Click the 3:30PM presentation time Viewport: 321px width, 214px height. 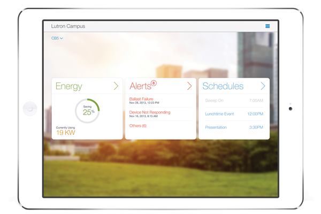pyautogui.click(x=256, y=127)
